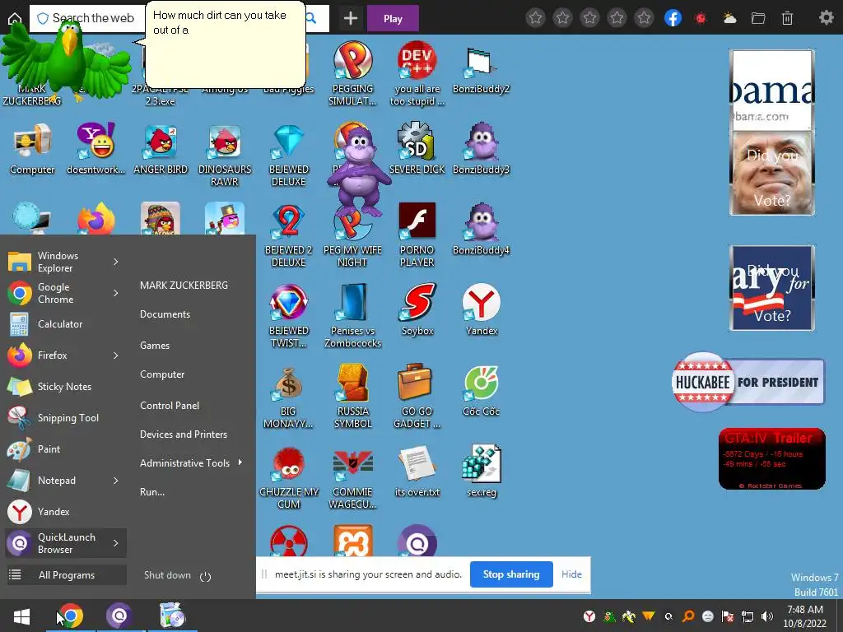Image resolution: width=843 pixels, height=632 pixels.
Task: Launch BonziBuddy4 desktop shortcut
Action: [x=481, y=230]
